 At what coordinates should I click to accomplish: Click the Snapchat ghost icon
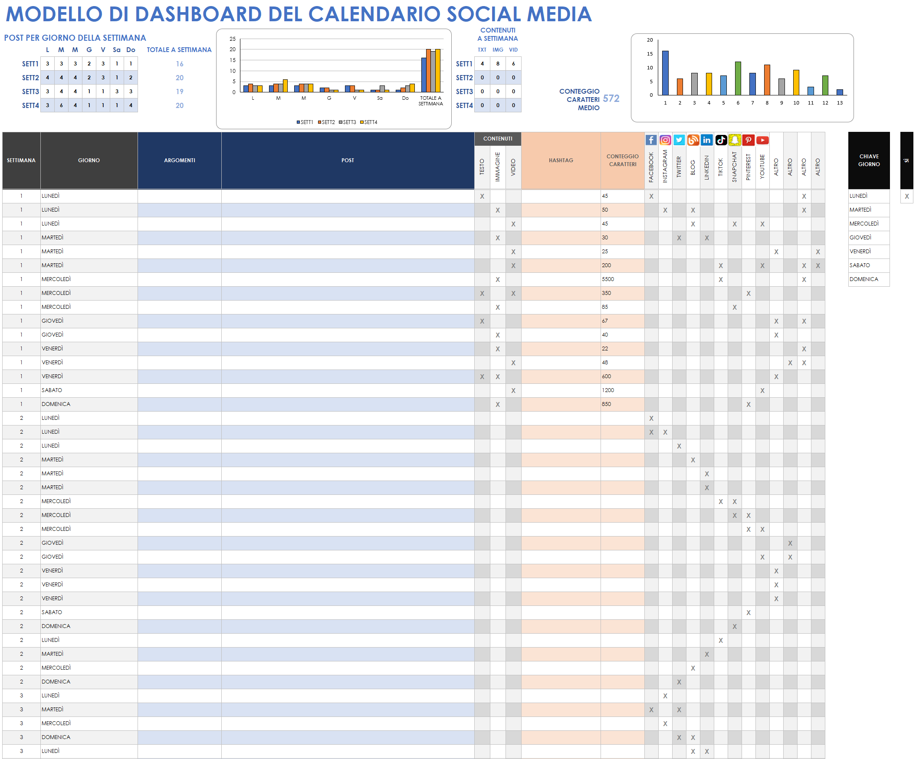(x=735, y=140)
